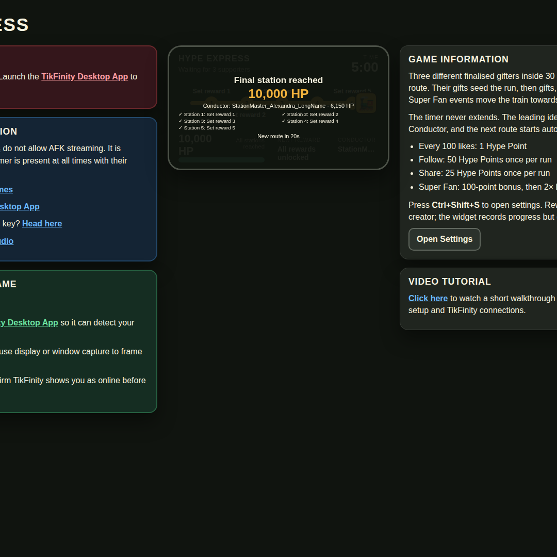
Task: Click the orange 10,000 HP total
Action: point(278,94)
